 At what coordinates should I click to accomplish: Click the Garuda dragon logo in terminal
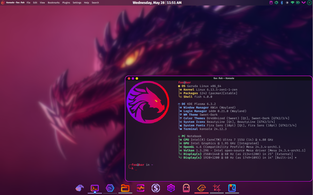147,102
